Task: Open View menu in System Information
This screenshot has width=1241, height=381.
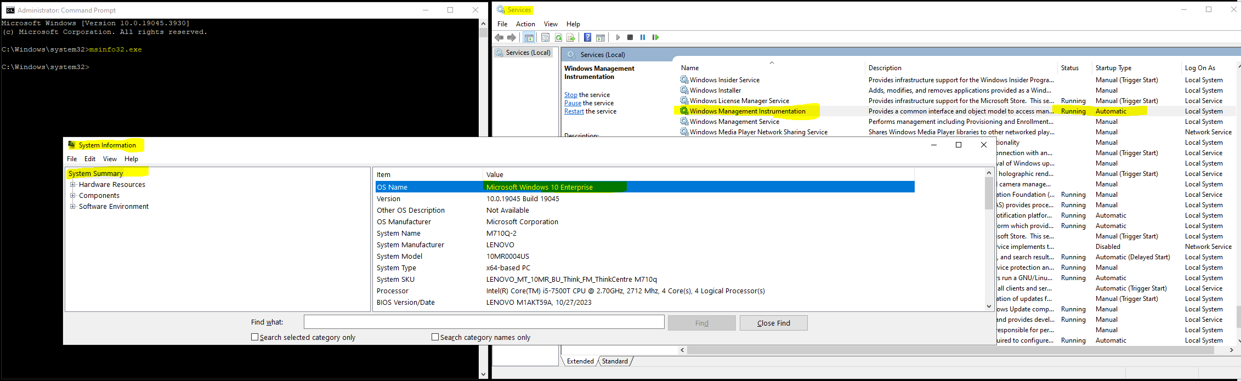Action: pyautogui.click(x=110, y=159)
